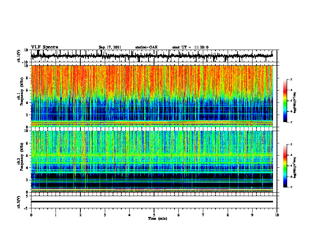Click the "7" tick on the time axis

[203, 215]
